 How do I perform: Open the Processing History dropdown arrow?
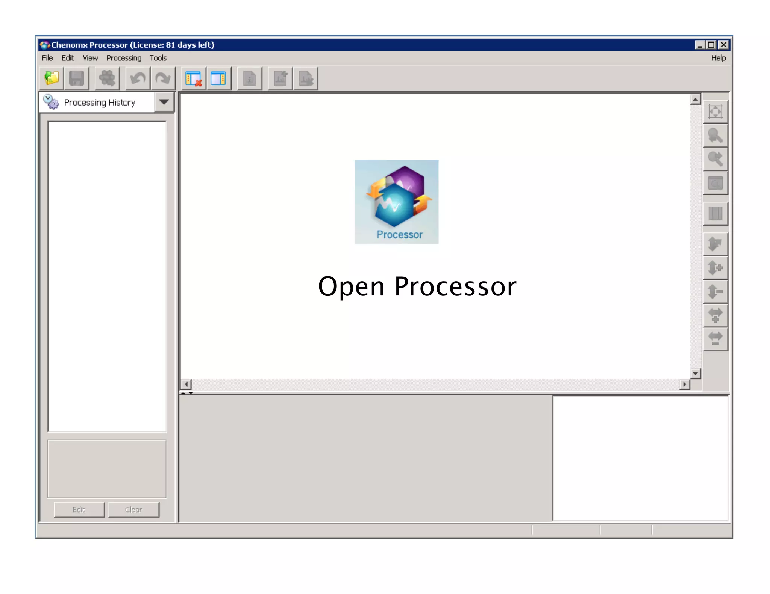(x=164, y=102)
